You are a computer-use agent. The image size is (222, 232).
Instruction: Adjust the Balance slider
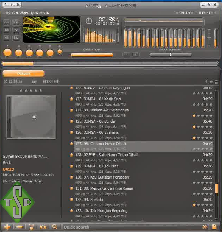point(170,55)
